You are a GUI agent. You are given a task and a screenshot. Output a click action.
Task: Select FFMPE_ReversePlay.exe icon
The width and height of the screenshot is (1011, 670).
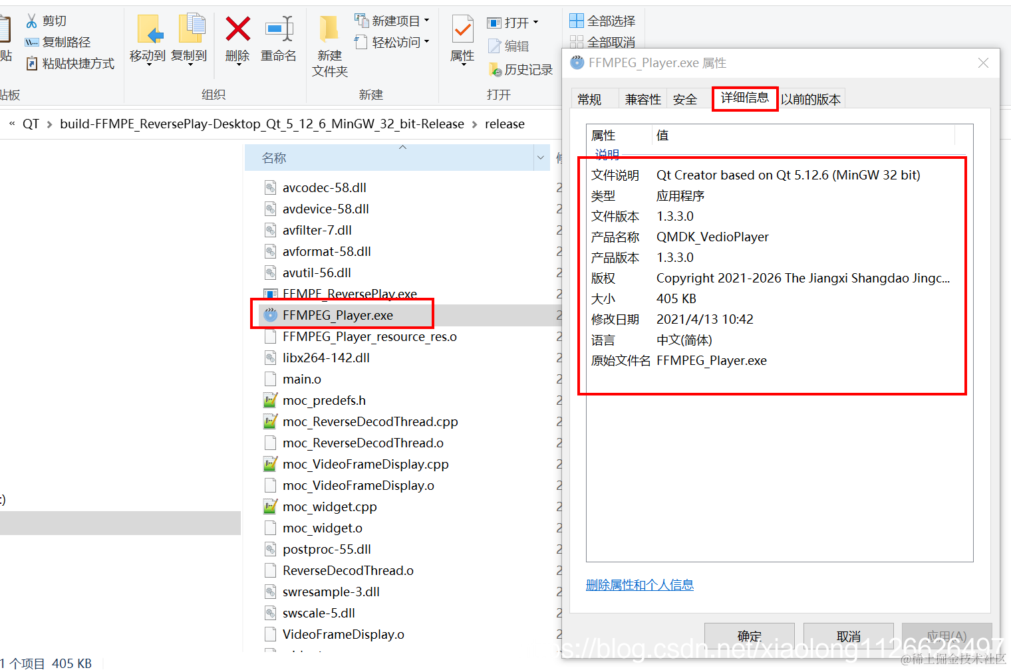(270, 294)
